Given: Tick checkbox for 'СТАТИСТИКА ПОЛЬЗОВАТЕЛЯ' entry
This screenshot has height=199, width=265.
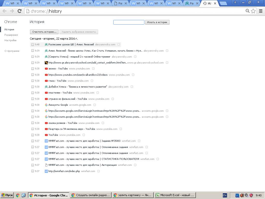Looking at the screenshot, I should pyautogui.click(x=33, y=159).
